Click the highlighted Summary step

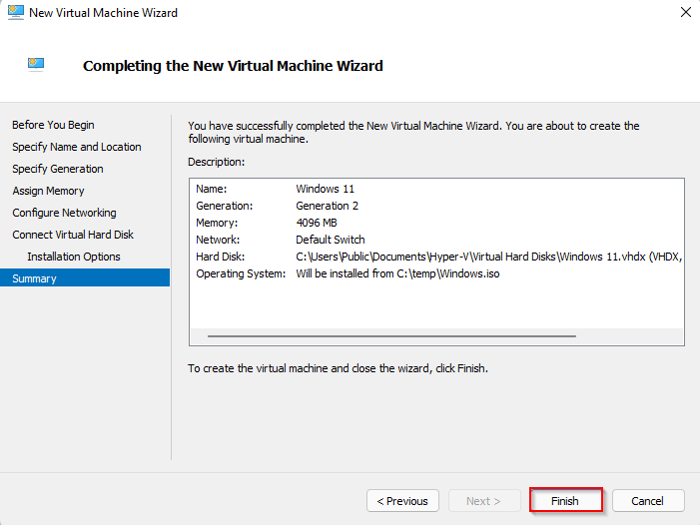[34, 278]
